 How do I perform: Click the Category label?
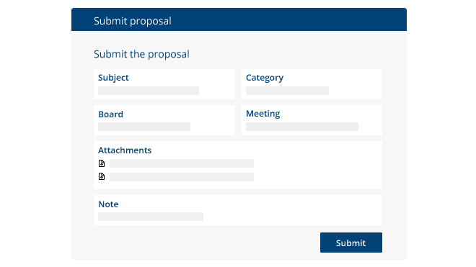[x=265, y=78]
